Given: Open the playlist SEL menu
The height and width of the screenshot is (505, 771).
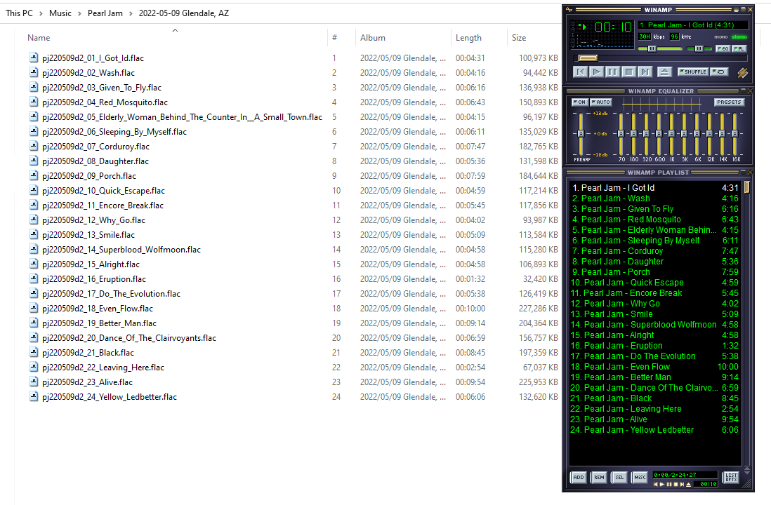Looking at the screenshot, I should coord(619,477).
